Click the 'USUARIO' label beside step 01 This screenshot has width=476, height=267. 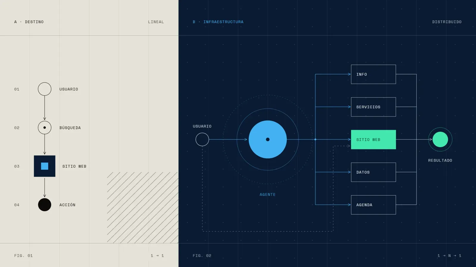pos(69,89)
